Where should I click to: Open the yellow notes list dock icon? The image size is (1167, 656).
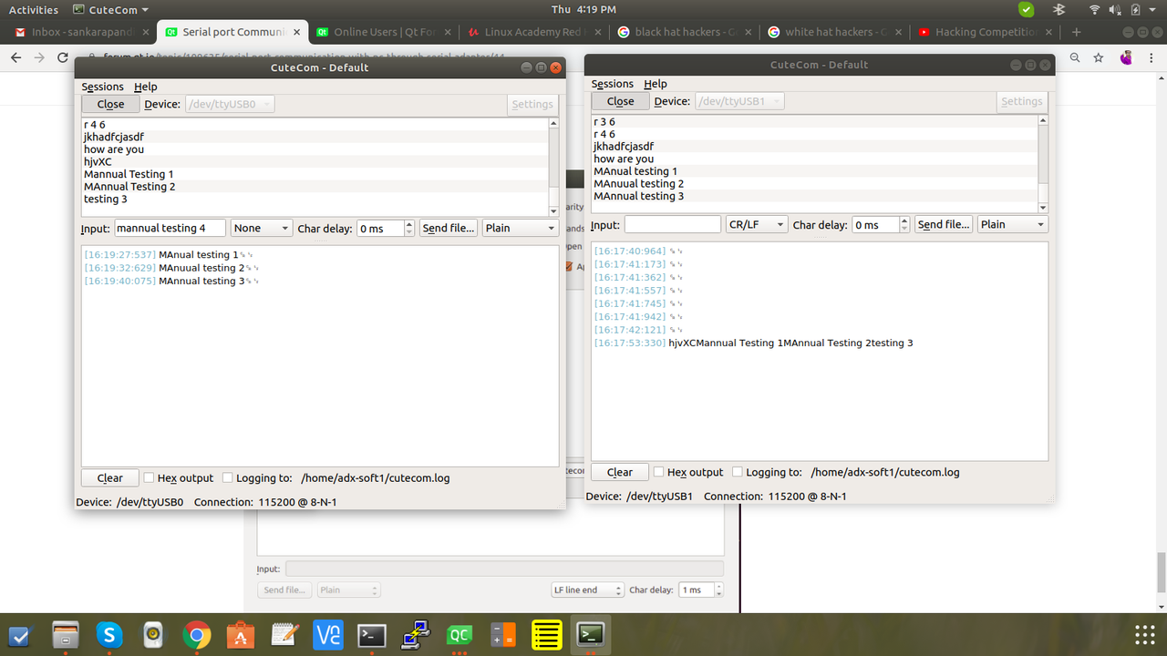pyautogui.click(x=547, y=634)
